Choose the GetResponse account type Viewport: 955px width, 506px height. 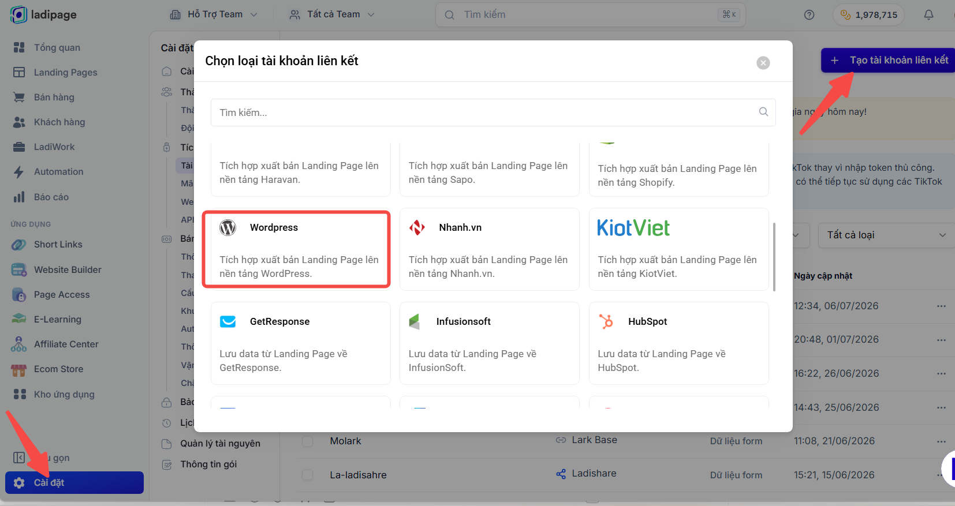click(301, 343)
